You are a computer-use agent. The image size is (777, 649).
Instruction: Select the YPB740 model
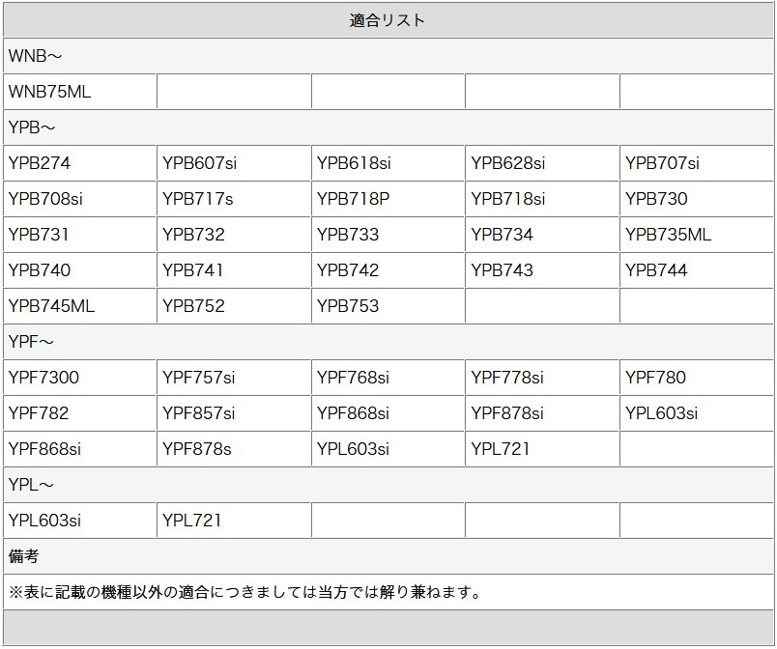point(80,269)
